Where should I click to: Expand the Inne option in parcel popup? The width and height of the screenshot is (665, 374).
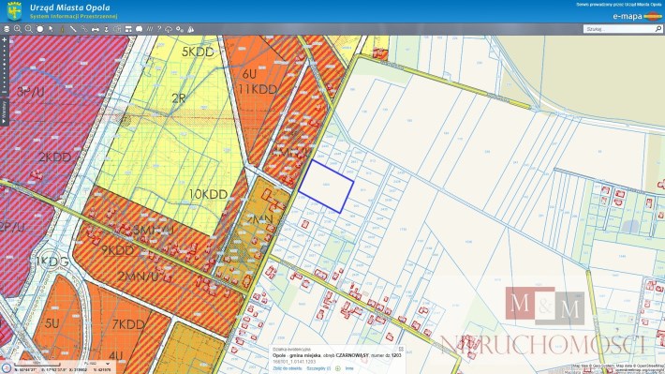349,368
